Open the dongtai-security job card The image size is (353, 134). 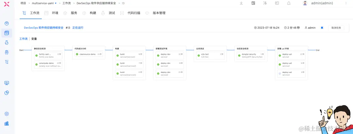point(251,56)
